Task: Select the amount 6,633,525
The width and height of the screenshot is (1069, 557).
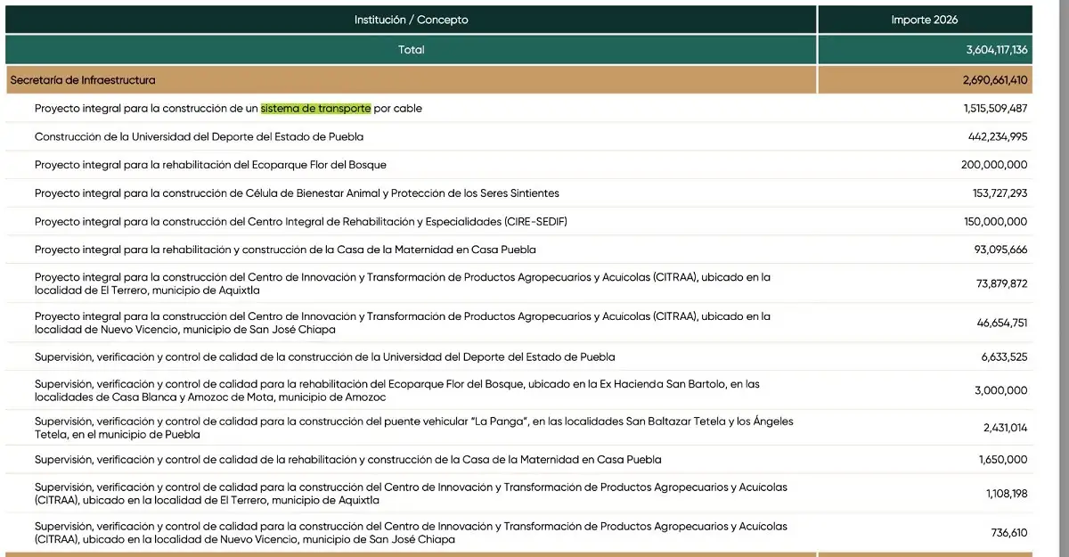Action: (x=1005, y=357)
